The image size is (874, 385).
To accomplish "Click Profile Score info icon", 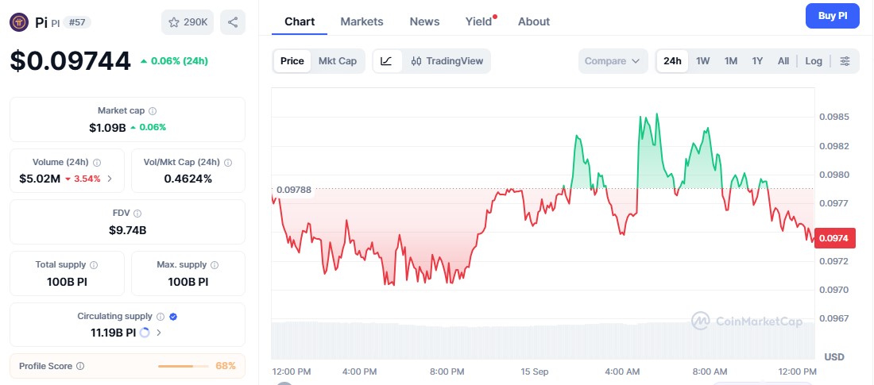I will click(x=80, y=366).
